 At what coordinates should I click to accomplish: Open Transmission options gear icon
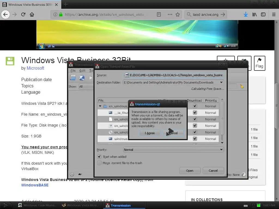coord(72,174)
